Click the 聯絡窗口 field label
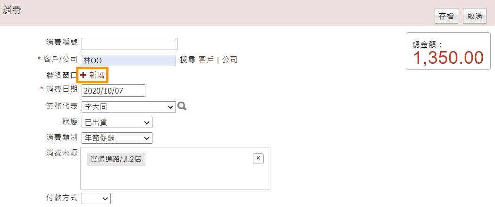 tap(61, 75)
